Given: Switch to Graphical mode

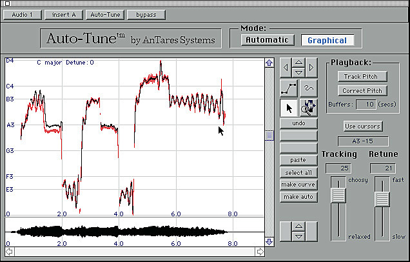Looking at the screenshot, I should (x=327, y=40).
